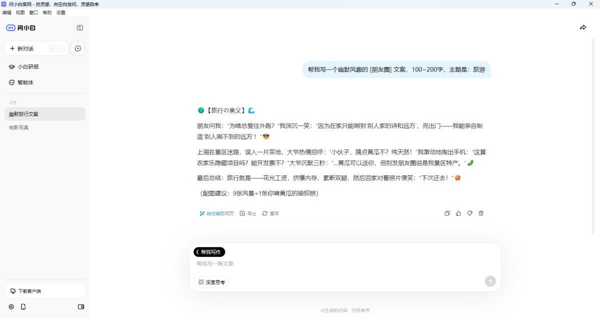Screen dimensions: 600x318
Task: Delete the generated response
Action: pyautogui.click(x=480, y=213)
